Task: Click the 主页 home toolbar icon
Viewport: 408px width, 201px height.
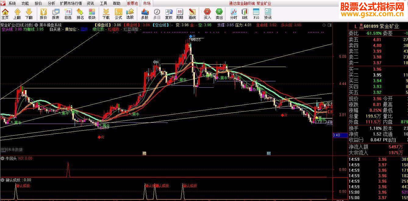Action: point(5,14)
